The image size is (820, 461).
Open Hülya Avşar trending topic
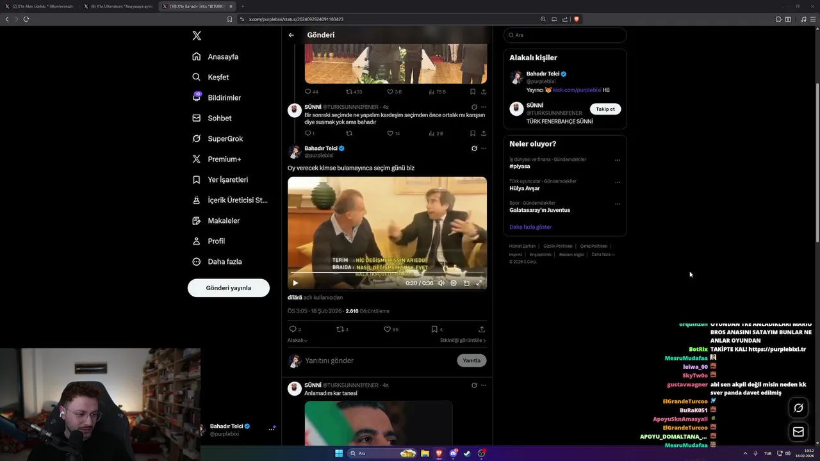[525, 188]
